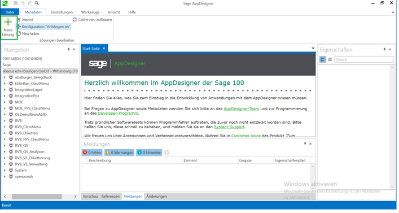The image size is (399, 213).
Task: Open the Einstellungen ribbon tab
Action: click(x=62, y=12)
